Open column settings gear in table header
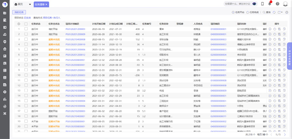Viewport: 292px width, 139px height. coord(19,24)
